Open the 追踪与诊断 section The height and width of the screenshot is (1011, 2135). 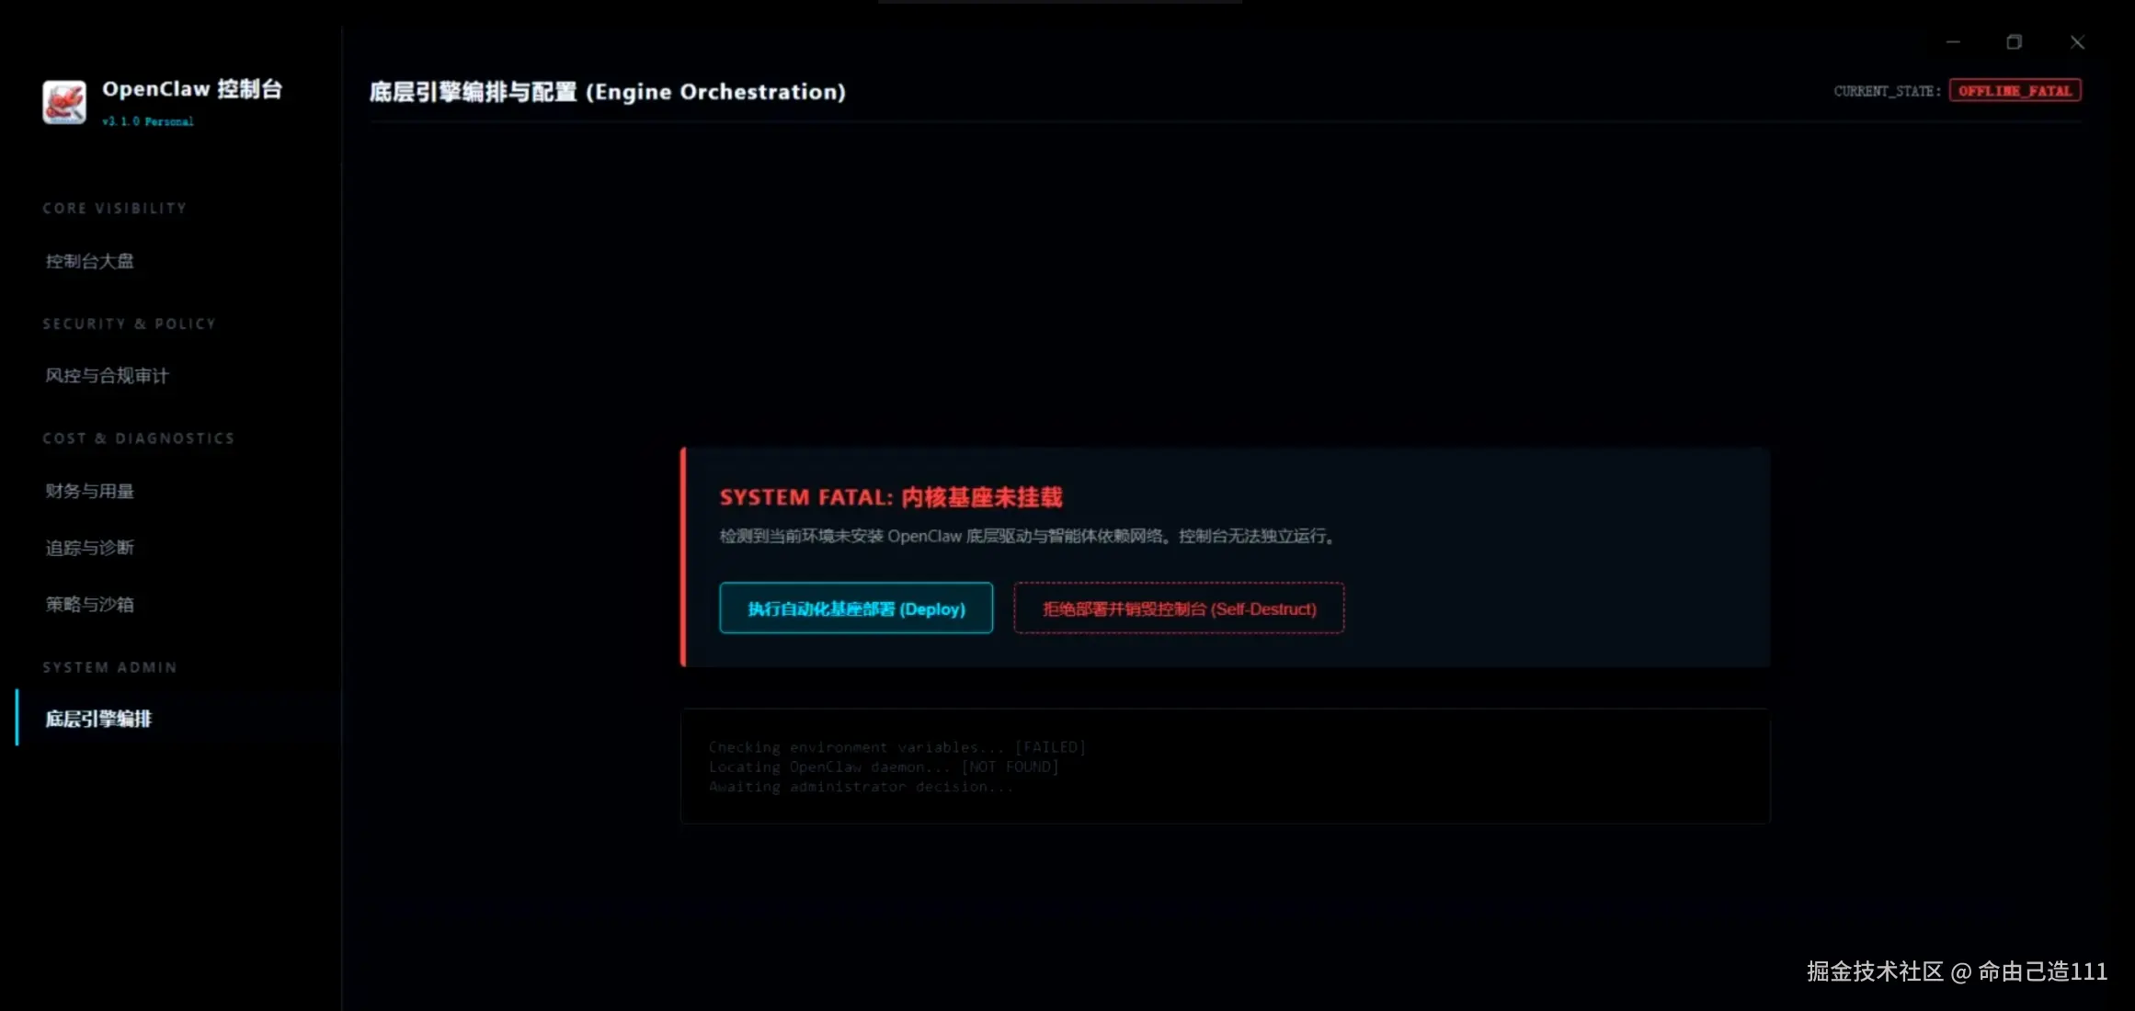(x=89, y=547)
